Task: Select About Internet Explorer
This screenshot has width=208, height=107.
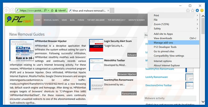Action: tap(174, 65)
